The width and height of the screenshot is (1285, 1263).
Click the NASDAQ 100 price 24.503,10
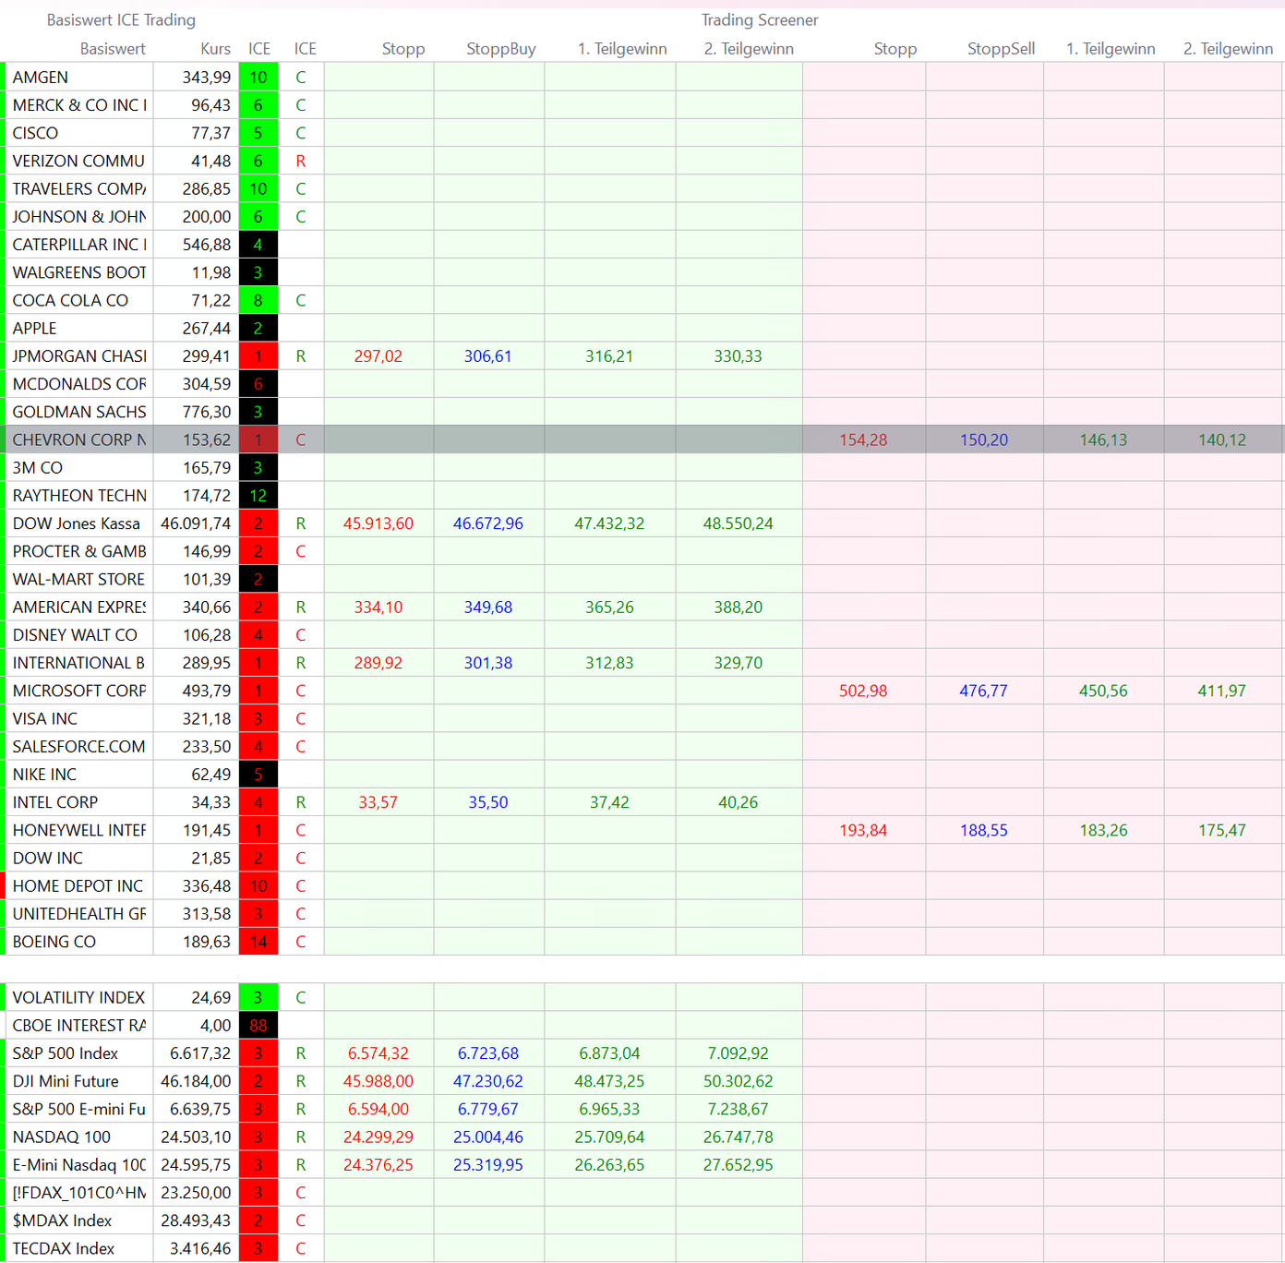196,1137
